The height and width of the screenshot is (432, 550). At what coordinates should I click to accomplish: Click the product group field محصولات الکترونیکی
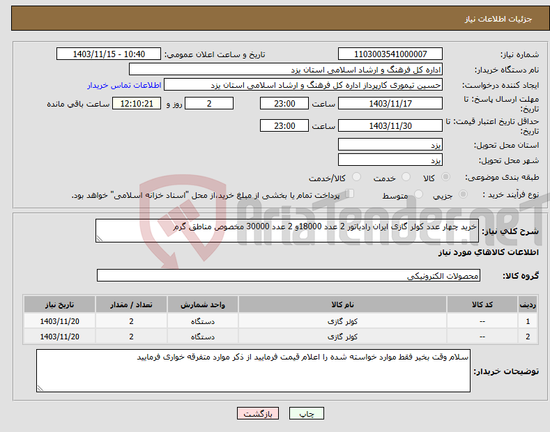[289, 276]
